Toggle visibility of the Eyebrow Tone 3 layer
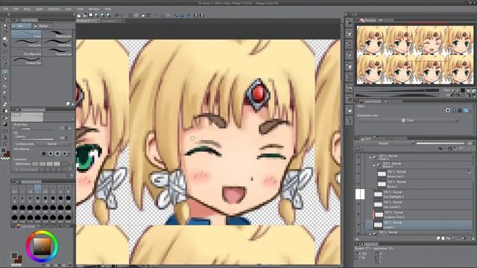This screenshot has width=477, height=268. click(x=358, y=214)
